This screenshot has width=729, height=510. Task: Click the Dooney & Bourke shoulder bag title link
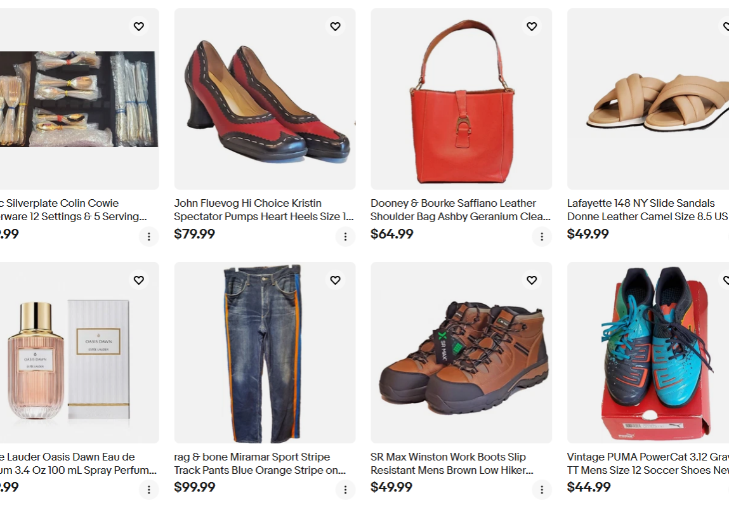[x=460, y=210]
